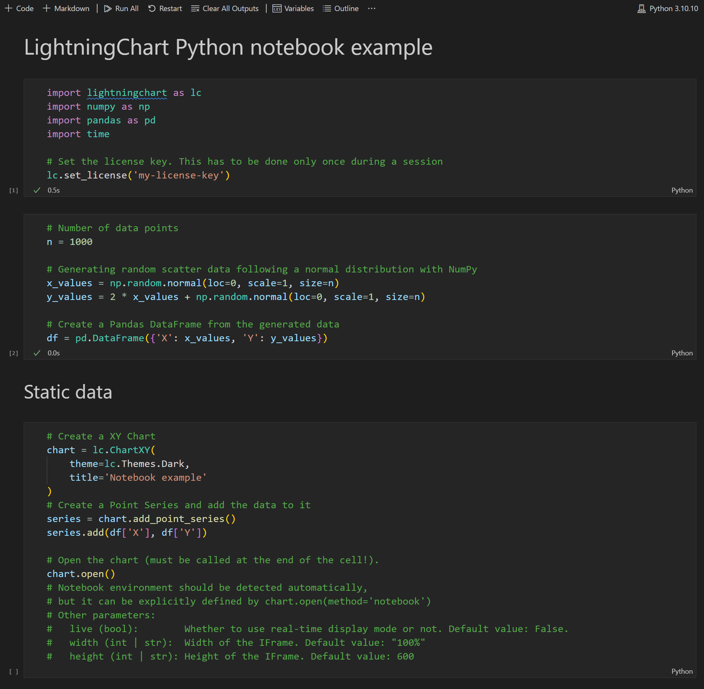Place cursor on lc.set_license line
Screen dimensions: 704x689
[138, 175]
